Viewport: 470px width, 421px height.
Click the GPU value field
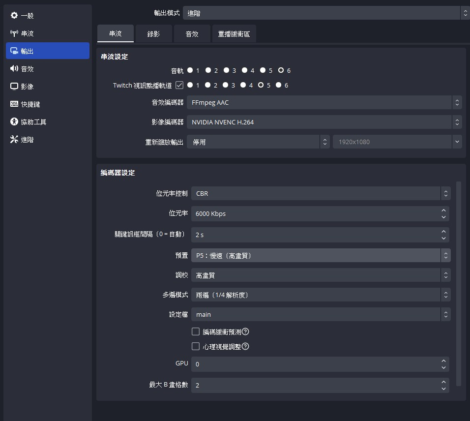click(320, 364)
